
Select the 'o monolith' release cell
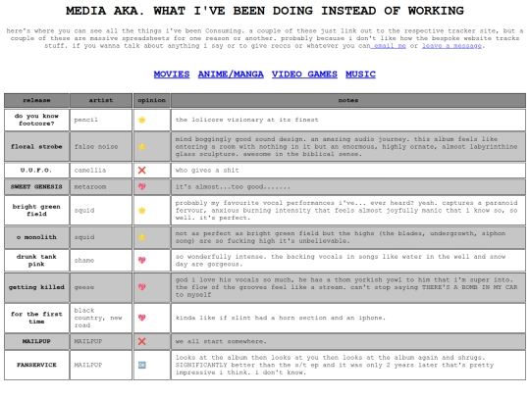point(36,237)
